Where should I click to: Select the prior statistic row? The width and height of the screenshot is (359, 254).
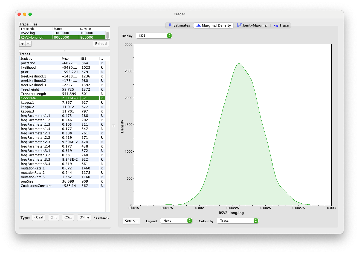62,72
